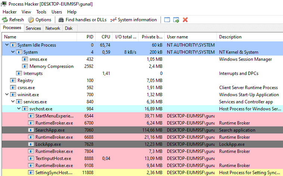Sort by User name column header
The height and width of the screenshot is (176, 283).
pyautogui.click(x=190, y=37)
